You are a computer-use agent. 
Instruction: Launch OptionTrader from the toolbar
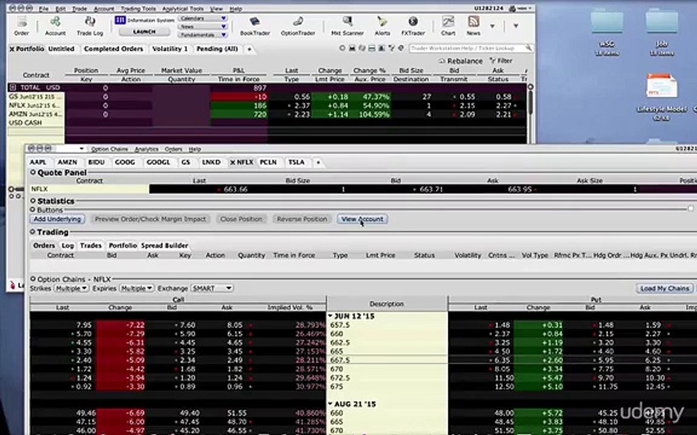click(298, 26)
